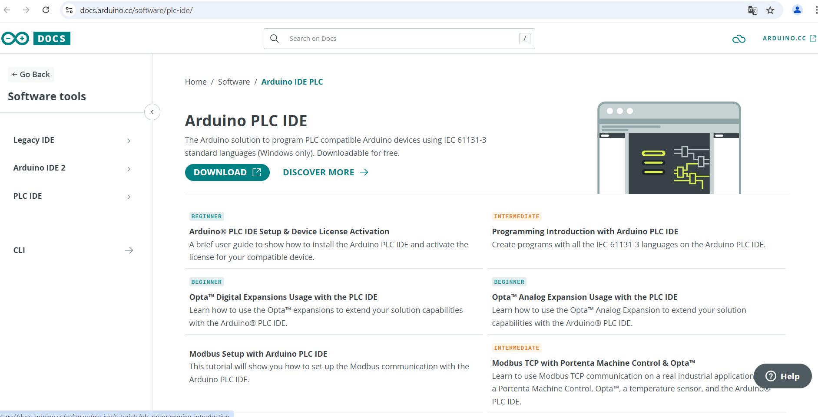This screenshot has height=417, width=818.
Task: Click Arduino IDE PLC breadcrumb
Action: (292, 82)
